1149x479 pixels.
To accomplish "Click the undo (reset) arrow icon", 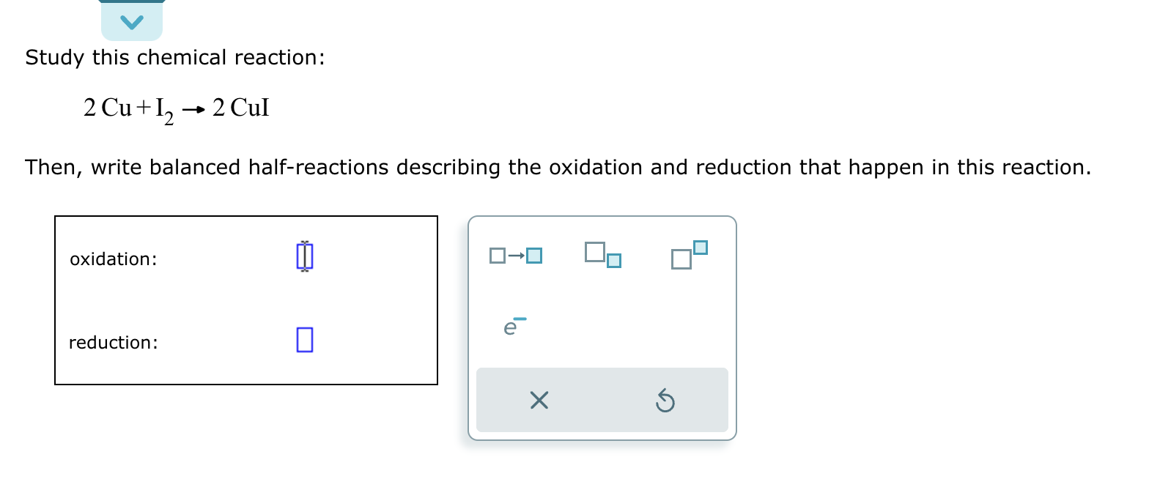I will [x=665, y=400].
